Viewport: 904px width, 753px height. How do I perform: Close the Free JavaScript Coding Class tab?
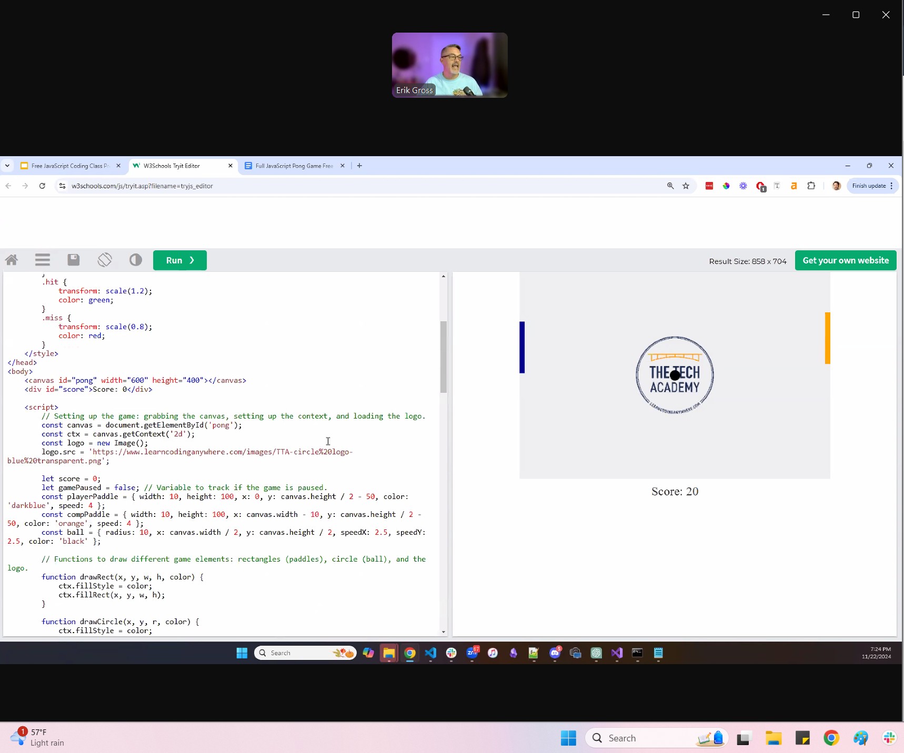(118, 166)
